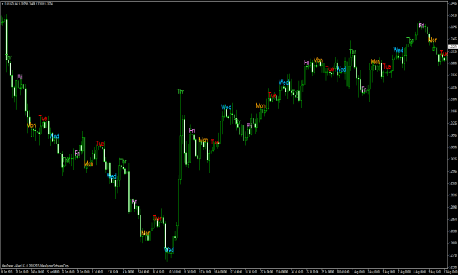Click the lowest price value on price axis
The height and width of the screenshot is (275, 458).
453,267
